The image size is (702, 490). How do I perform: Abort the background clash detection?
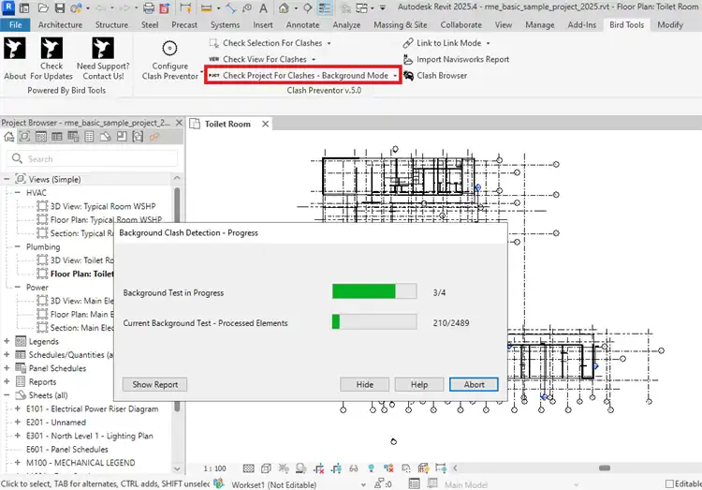473,384
